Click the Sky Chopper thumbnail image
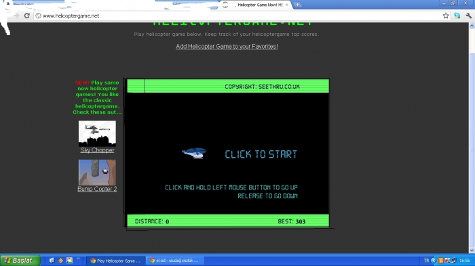This screenshot has height=266, width=475. click(x=97, y=133)
